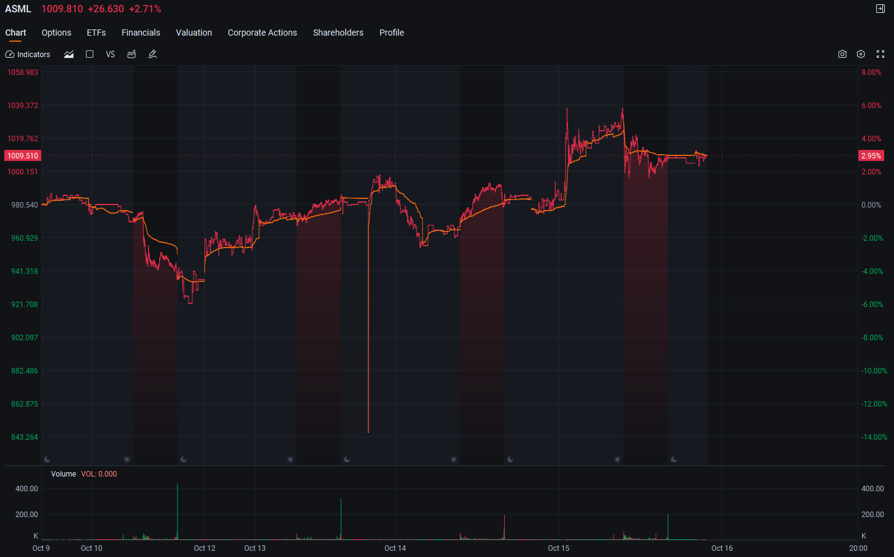Click the left 400.00 volume axis label

26,489
